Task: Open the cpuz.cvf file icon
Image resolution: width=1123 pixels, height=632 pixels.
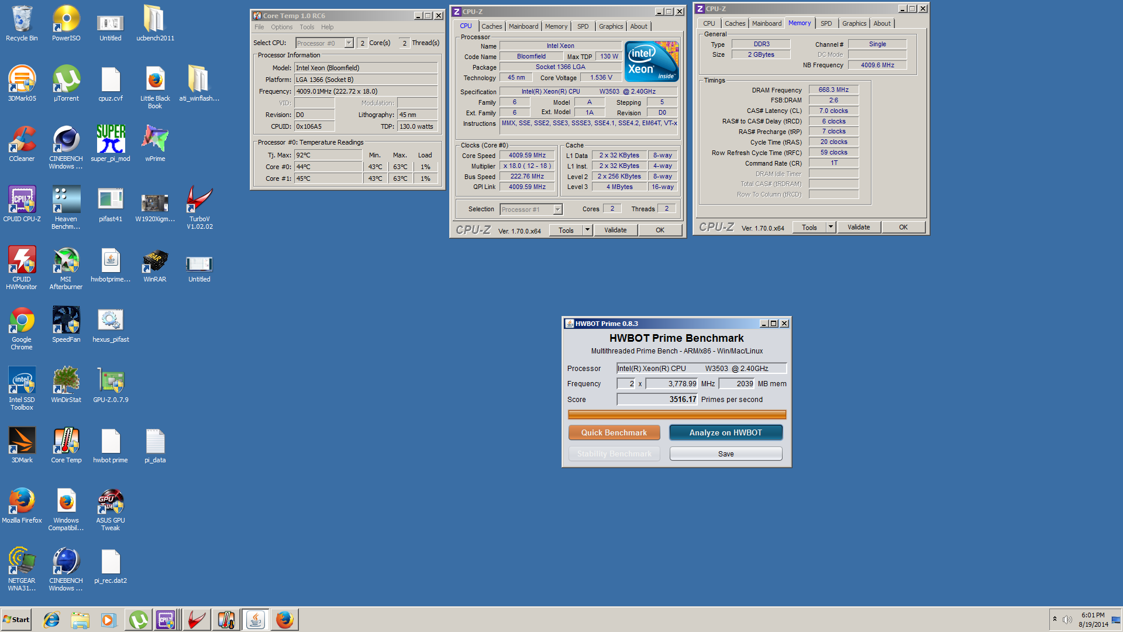Action: (111, 84)
